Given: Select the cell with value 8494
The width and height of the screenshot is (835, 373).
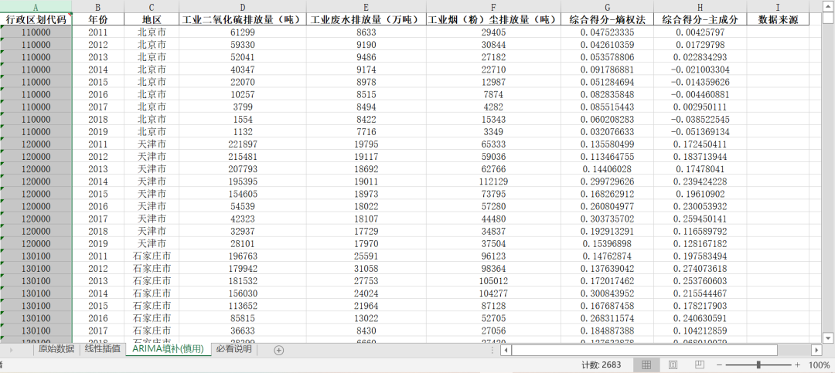Looking at the screenshot, I should (366, 107).
